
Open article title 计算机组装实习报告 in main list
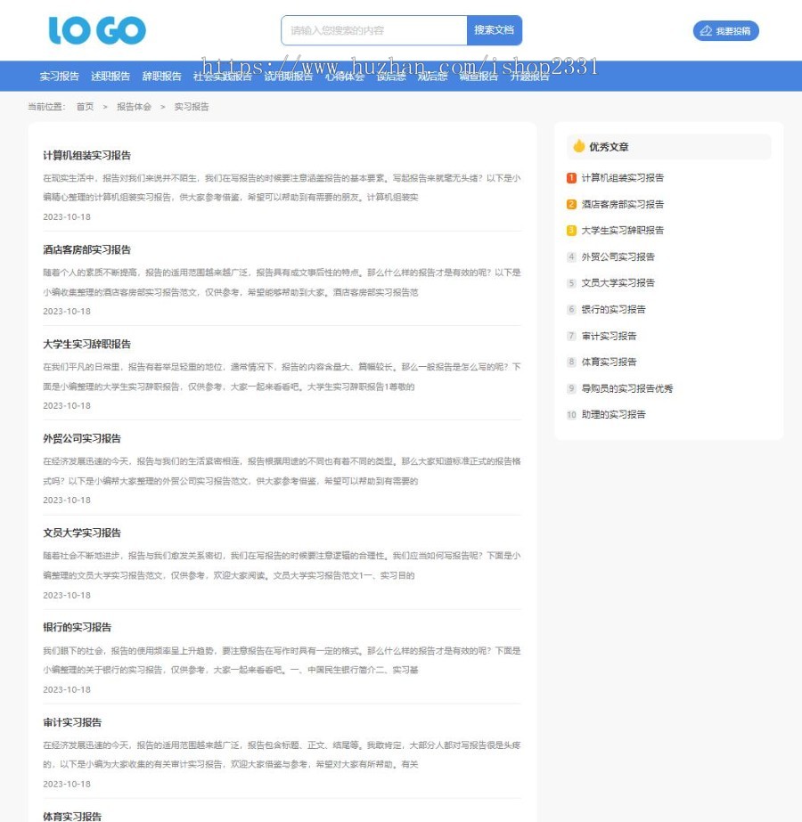pos(87,155)
